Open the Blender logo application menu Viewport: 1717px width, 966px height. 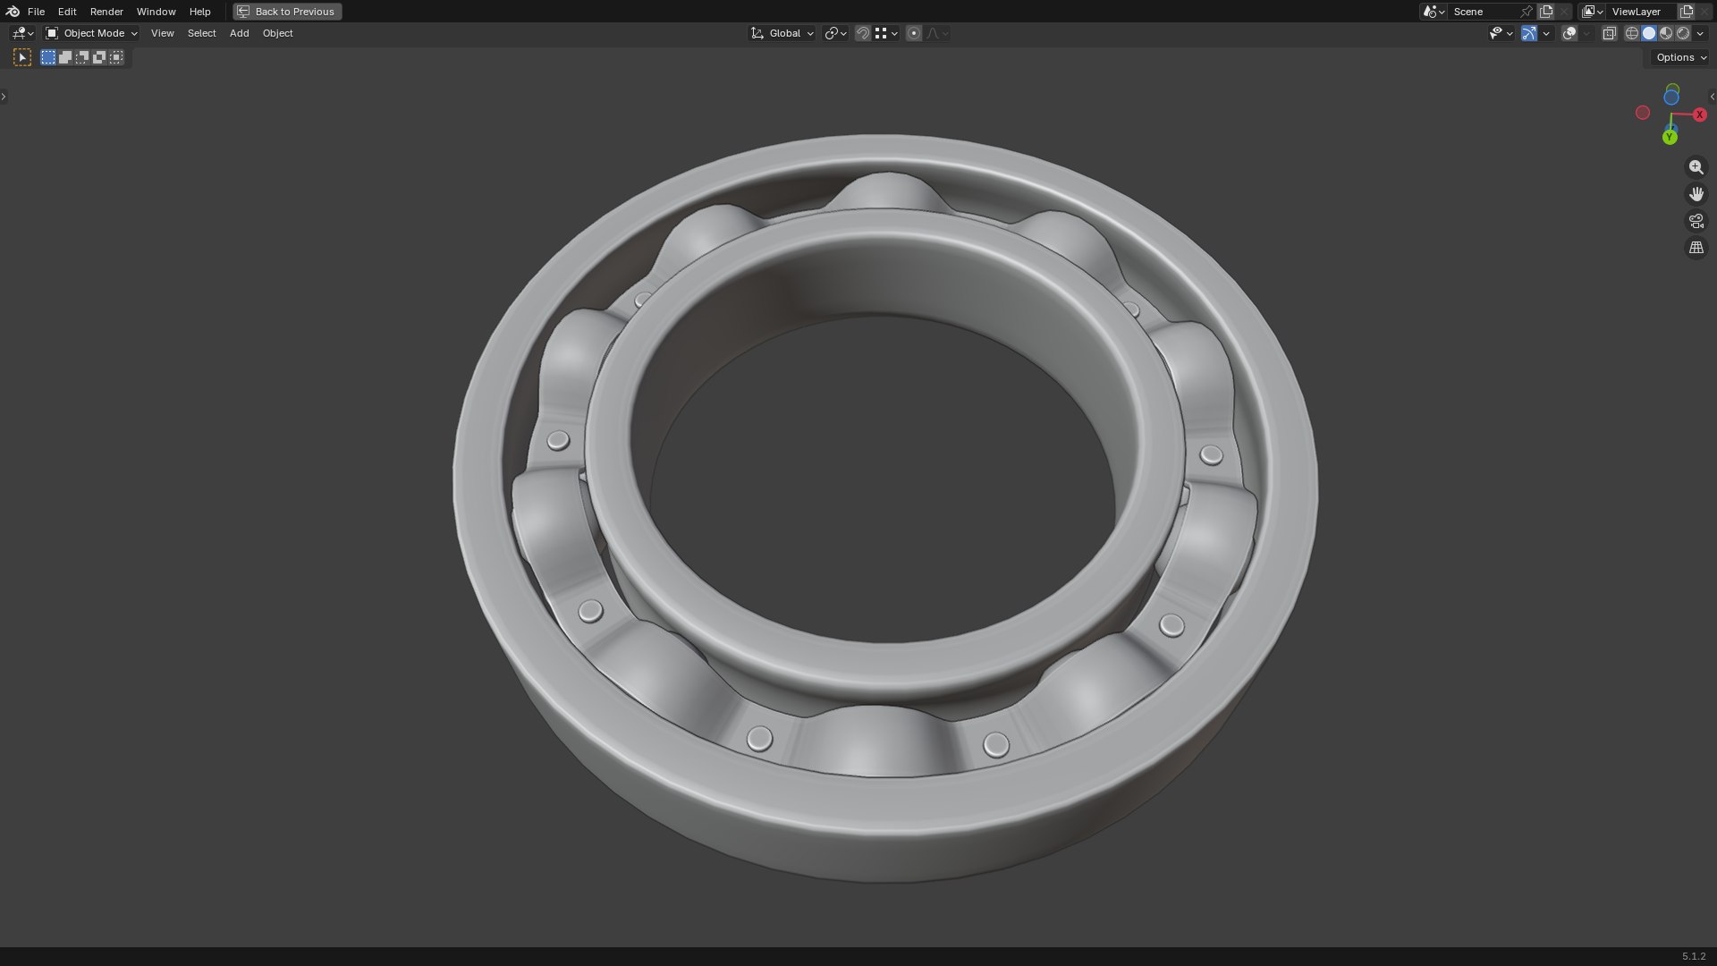[13, 12]
